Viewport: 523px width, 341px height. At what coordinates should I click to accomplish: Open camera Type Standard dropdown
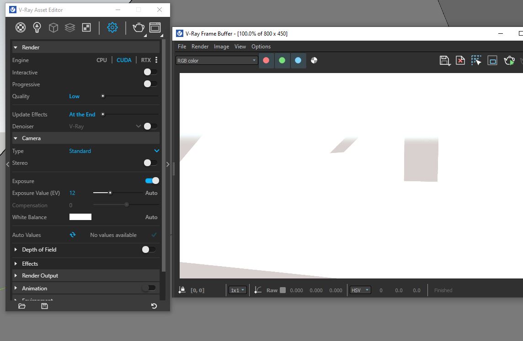tap(114, 151)
